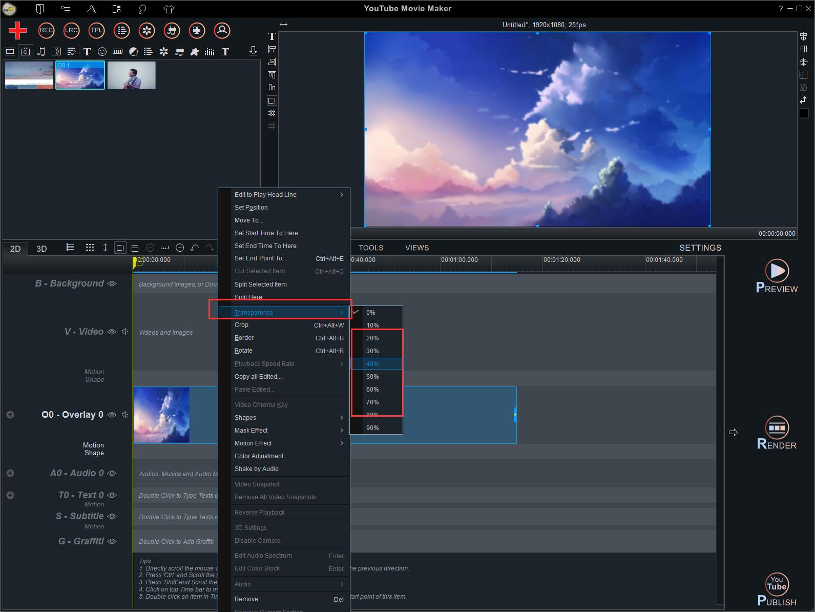Open the REC recording tool

point(46,30)
